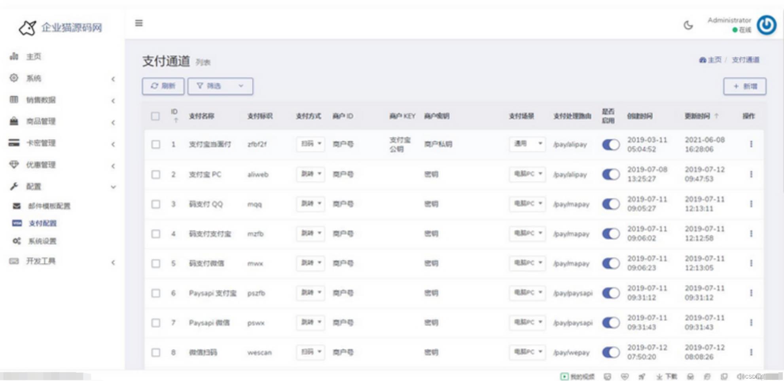Click the cat logo in sidebar

point(27,28)
